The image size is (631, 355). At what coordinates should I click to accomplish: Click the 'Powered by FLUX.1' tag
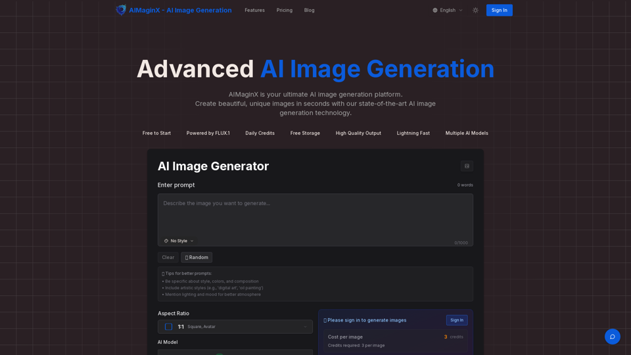coord(208,133)
